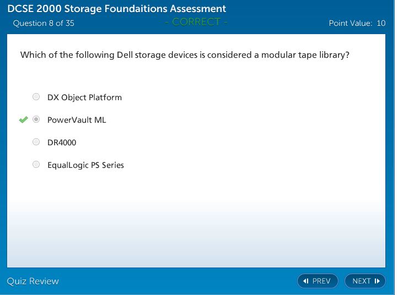
Task: Click the DCSE 2000 Storage assessment title
Action: click(x=117, y=9)
